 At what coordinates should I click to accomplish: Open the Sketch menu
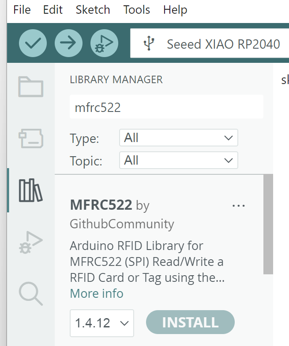pyautogui.click(x=93, y=10)
